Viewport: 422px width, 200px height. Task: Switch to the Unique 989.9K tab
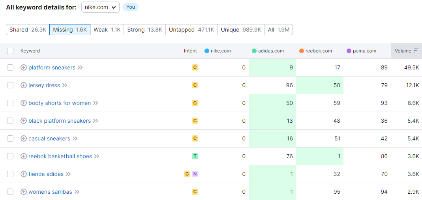241,30
